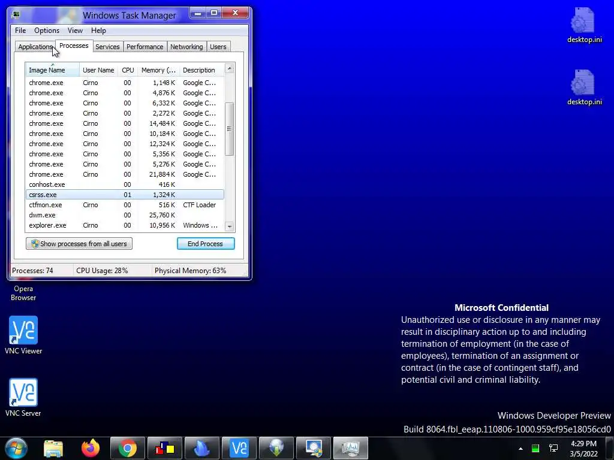Select the conhost.exe process
Image resolution: width=614 pixels, height=460 pixels.
pyautogui.click(x=125, y=184)
